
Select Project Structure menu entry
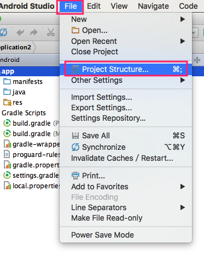tap(126, 69)
